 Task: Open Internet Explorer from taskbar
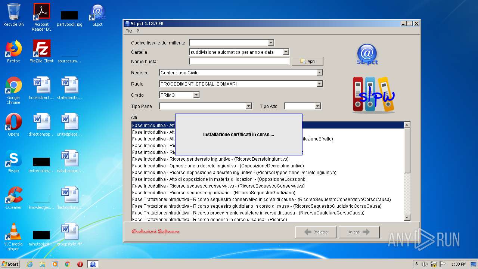point(30,264)
